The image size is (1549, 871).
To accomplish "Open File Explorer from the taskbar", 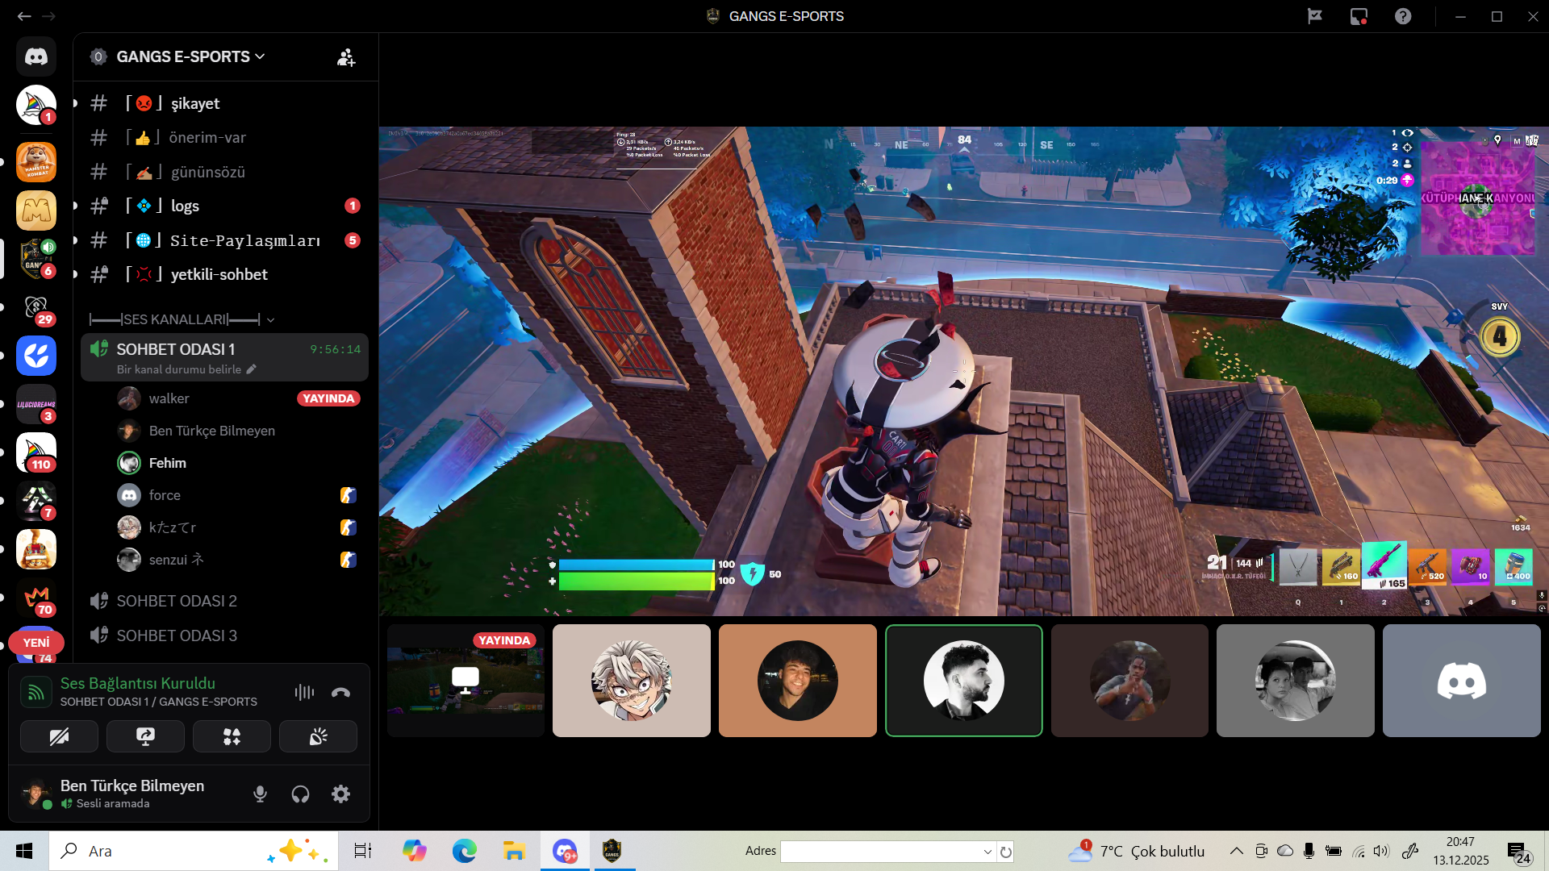I will click(x=514, y=851).
